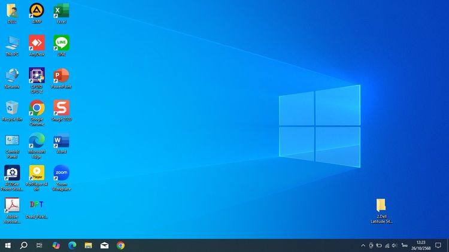Open the LINE desktop shortcut
The width and height of the screenshot is (449, 252).
click(x=61, y=43)
